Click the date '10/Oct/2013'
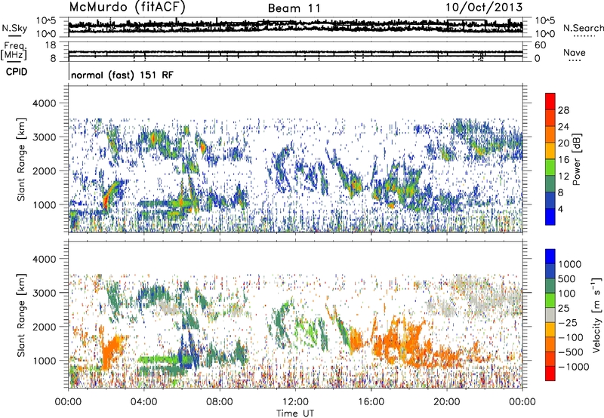 (x=484, y=8)
